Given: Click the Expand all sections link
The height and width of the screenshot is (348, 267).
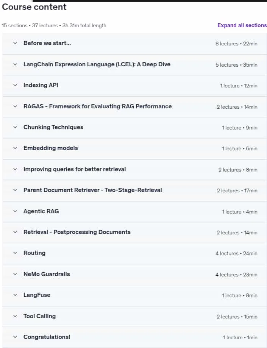Looking at the screenshot, I should [242, 25].
